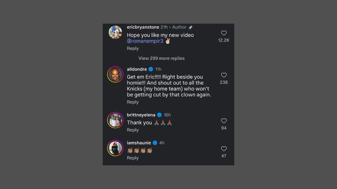Screen dimensions: 337x189
Task: Open the ericbryanstone username
Action: [x=143, y=27]
